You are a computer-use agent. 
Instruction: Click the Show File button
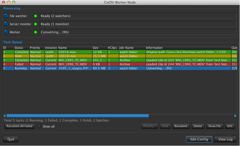pos(214,126)
